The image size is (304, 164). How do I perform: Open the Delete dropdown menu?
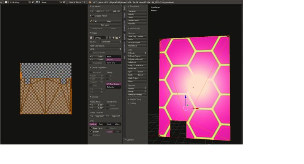[137, 89]
